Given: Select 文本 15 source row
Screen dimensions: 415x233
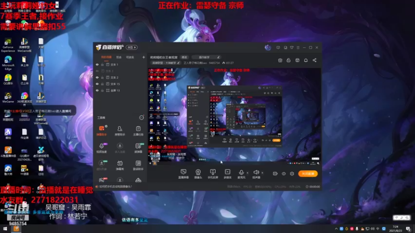Looking at the screenshot, I should [121, 84].
